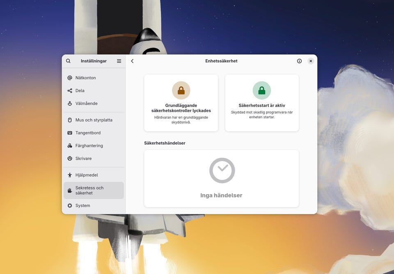
Task: Select Tangentbord in the sidebar
Action: [x=94, y=133]
